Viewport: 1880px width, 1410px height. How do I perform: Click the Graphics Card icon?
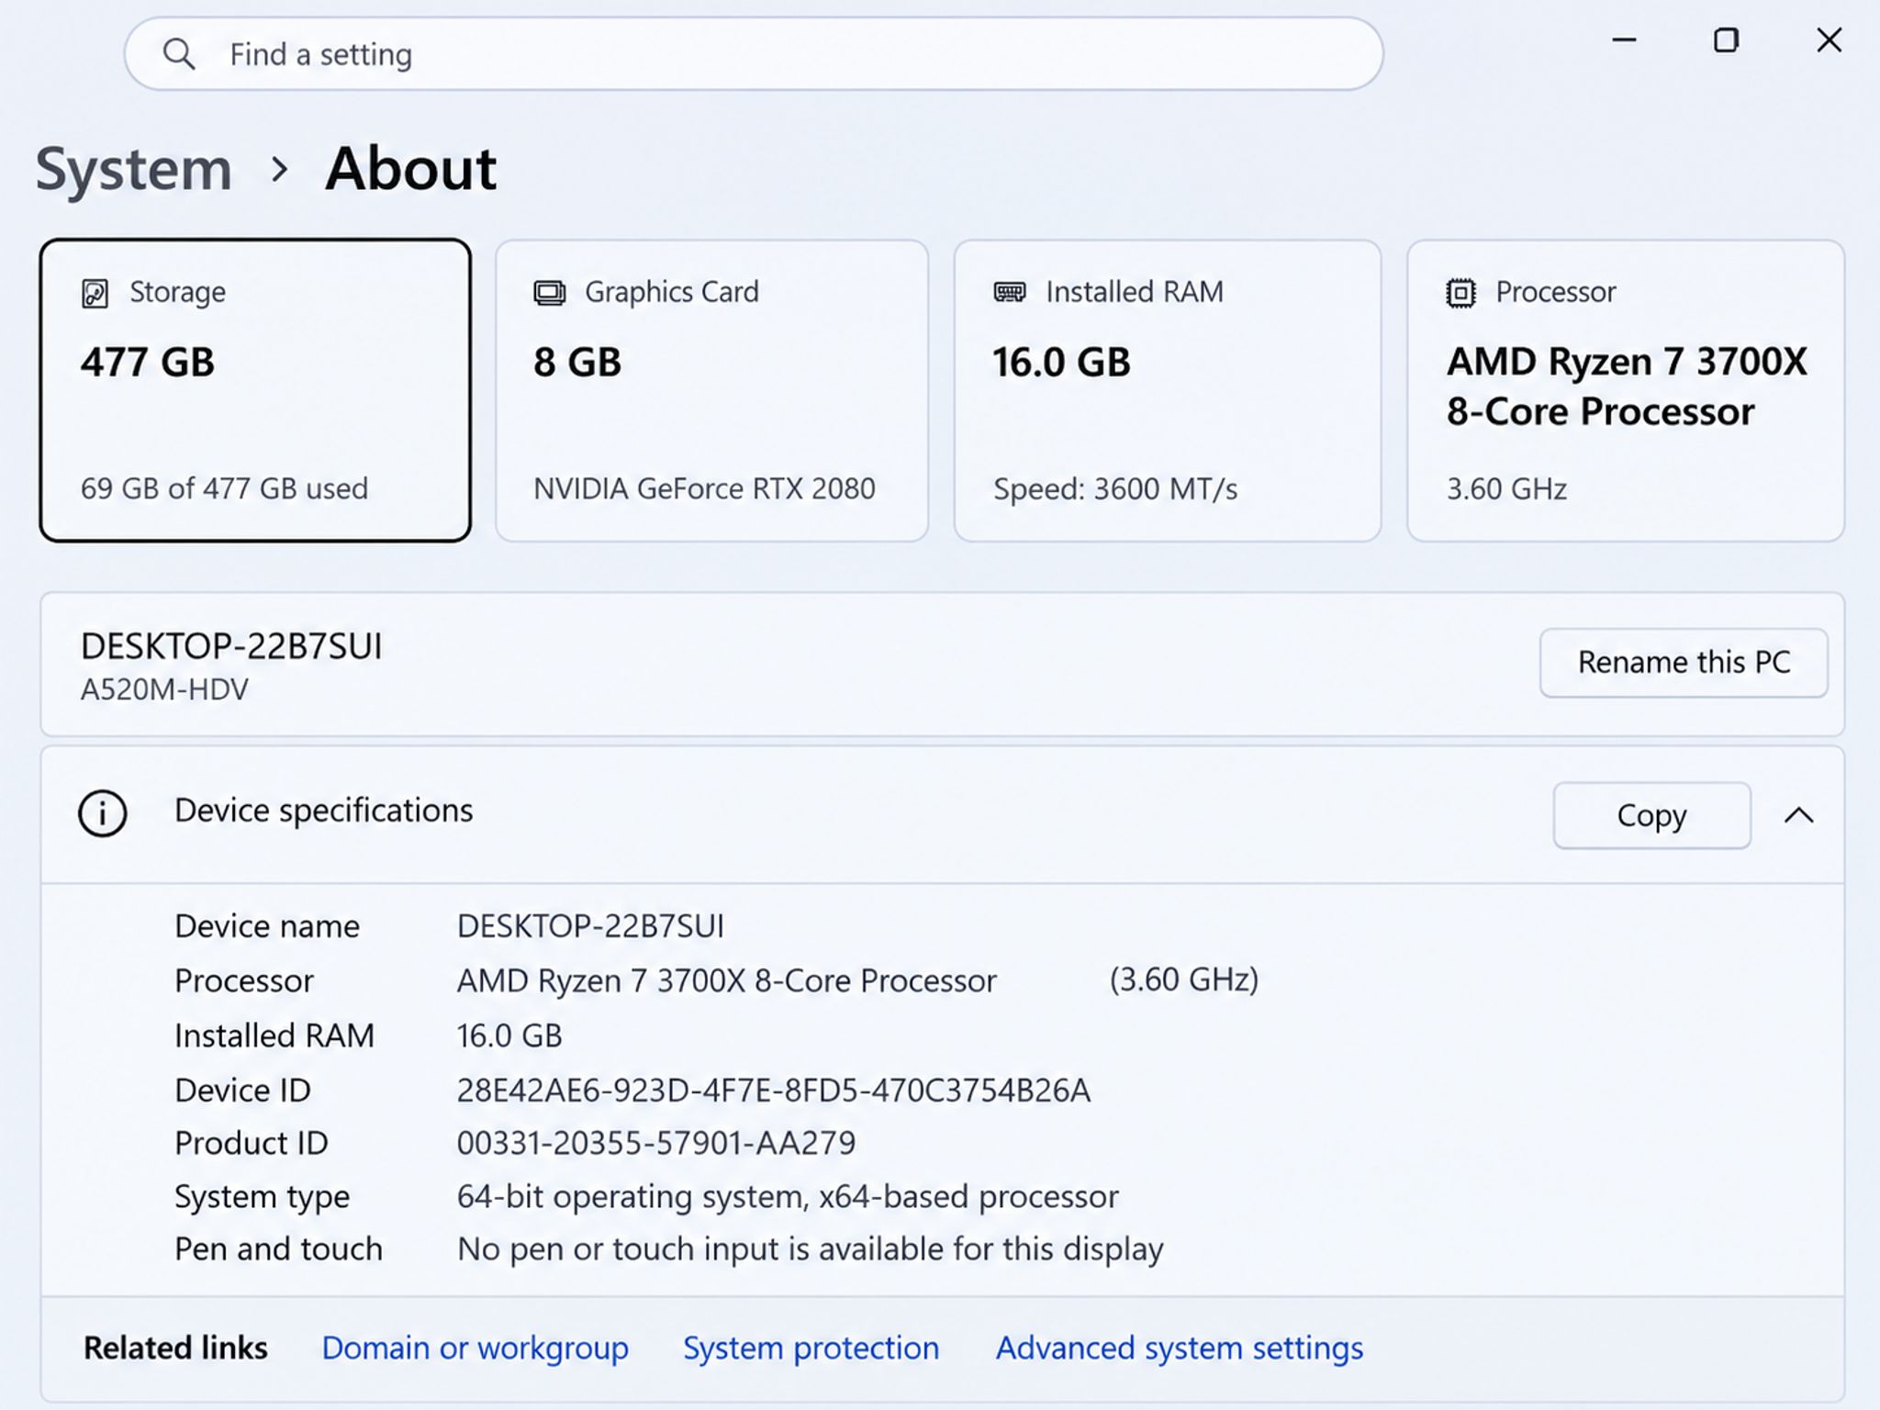tap(550, 293)
